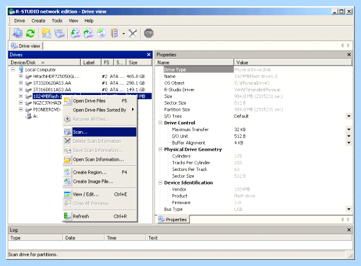Open the Tools menu

tap(57, 21)
